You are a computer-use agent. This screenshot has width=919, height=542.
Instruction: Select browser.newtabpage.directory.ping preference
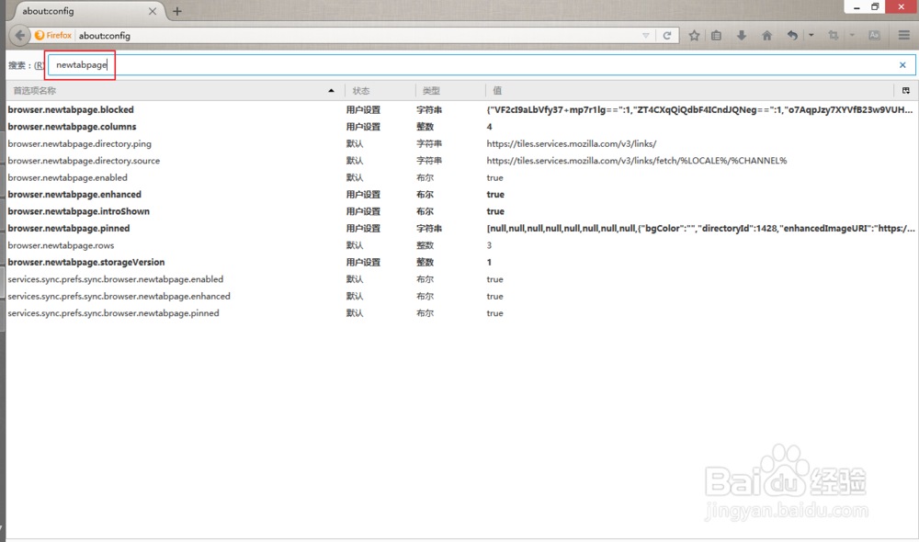[80, 143]
